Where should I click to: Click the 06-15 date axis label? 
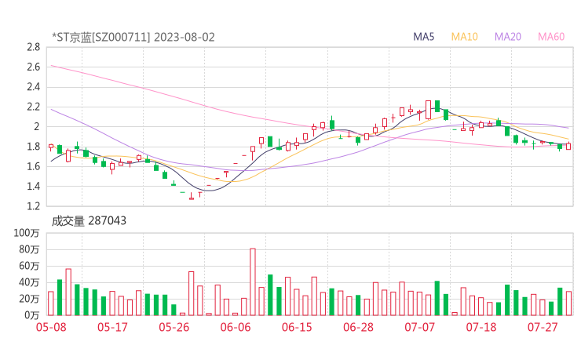point(297,327)
